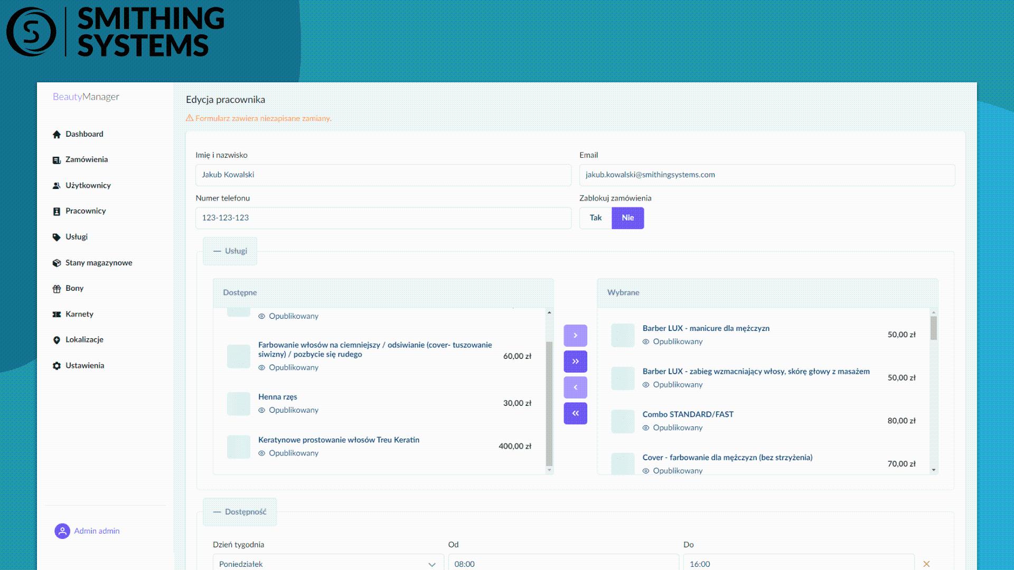
Task: Move all services back to Dostępne
Action: point(575,413)
